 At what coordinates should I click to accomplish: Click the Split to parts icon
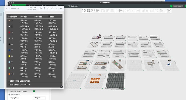pos(108,11)
